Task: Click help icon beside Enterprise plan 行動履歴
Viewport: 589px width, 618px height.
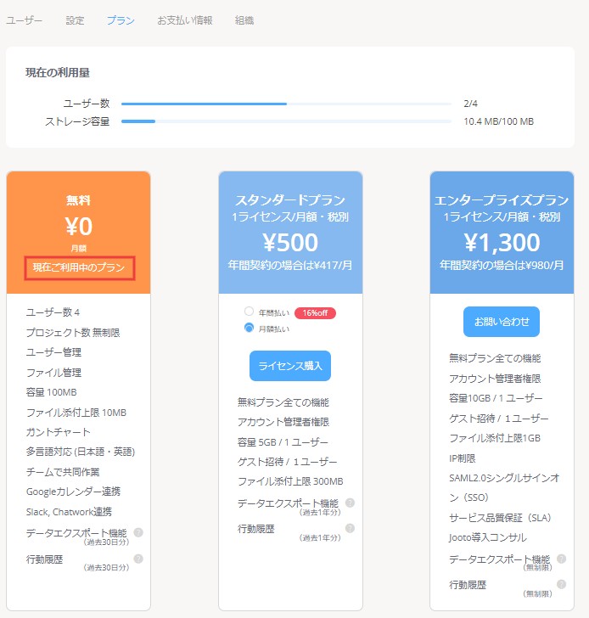Action: [561, 584]
